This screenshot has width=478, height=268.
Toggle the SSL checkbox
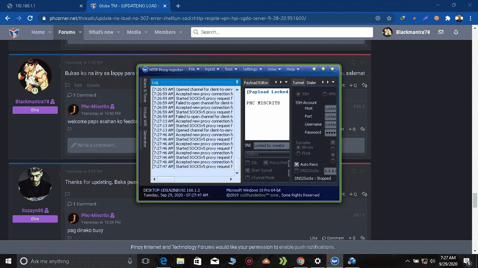tap(248, 163)
